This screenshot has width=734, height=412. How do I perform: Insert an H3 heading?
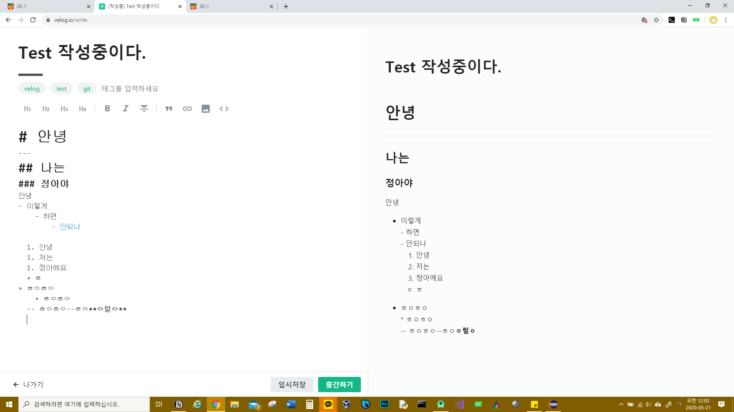(x=64, y=109)
